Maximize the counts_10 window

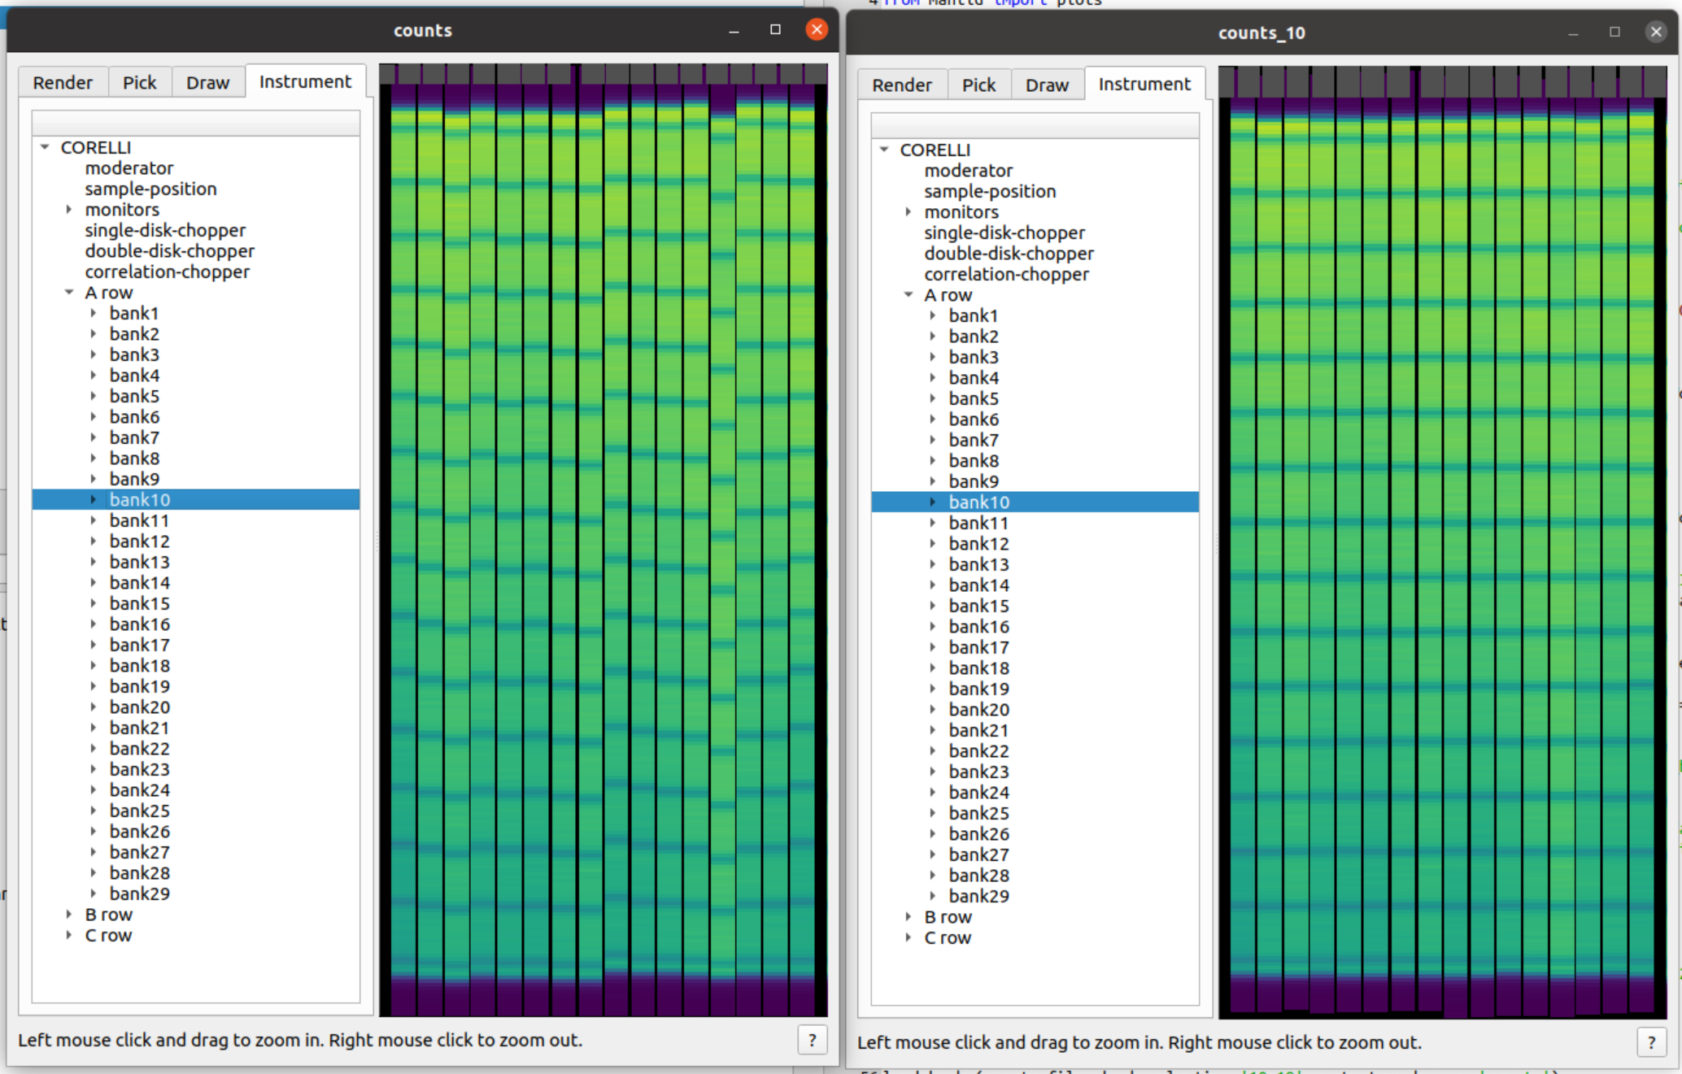tap(1614, 33)
